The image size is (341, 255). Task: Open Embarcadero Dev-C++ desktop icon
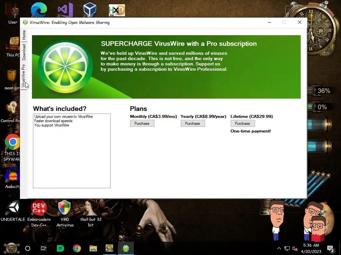click(x=39, y=213)
